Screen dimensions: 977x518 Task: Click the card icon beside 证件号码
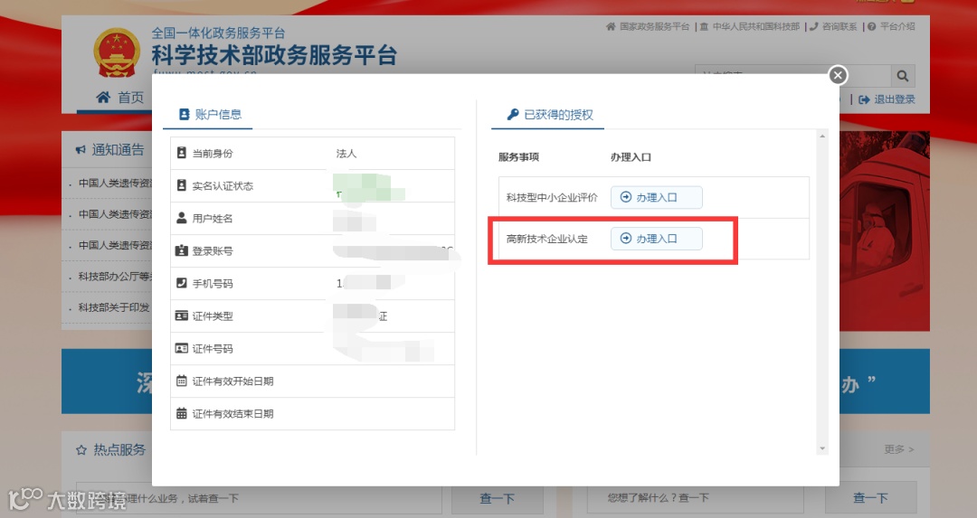click(x=181, y=348)
